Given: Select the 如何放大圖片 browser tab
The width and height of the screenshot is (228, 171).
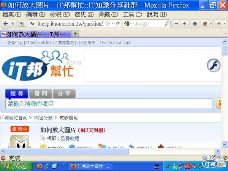Looking at the screenshot, I should 35,34.
